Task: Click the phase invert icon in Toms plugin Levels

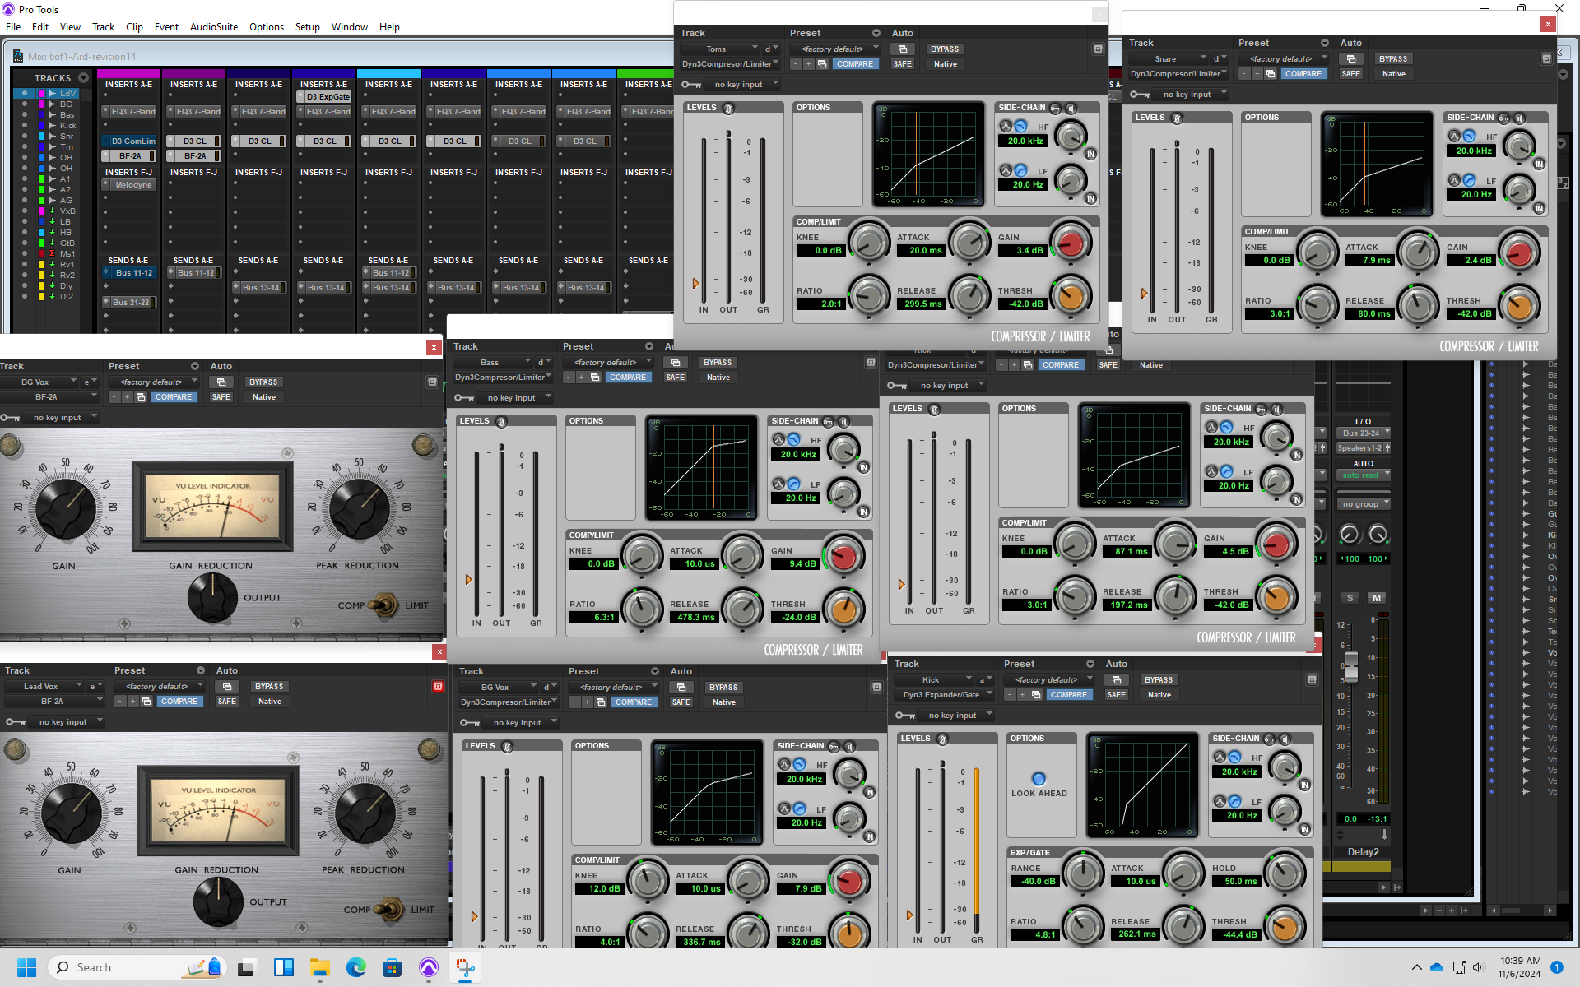Action: (728, 109)
